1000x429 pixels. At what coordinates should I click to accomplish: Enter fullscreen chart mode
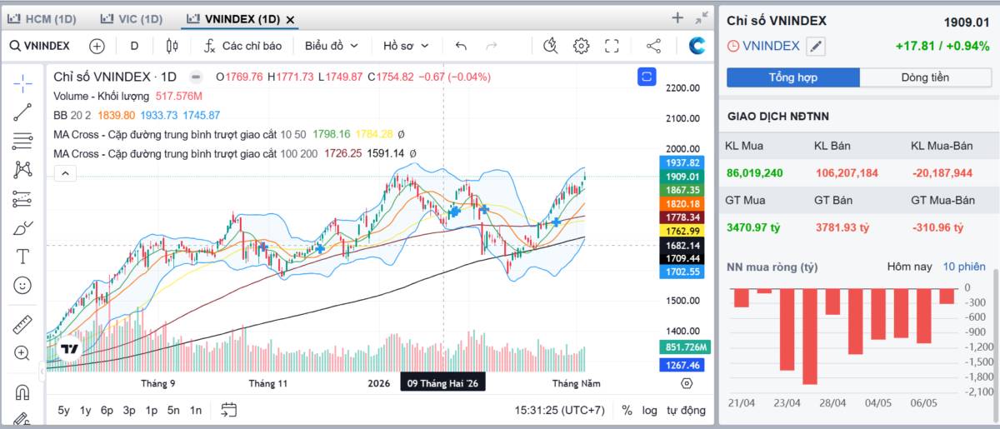click(612, 46)
